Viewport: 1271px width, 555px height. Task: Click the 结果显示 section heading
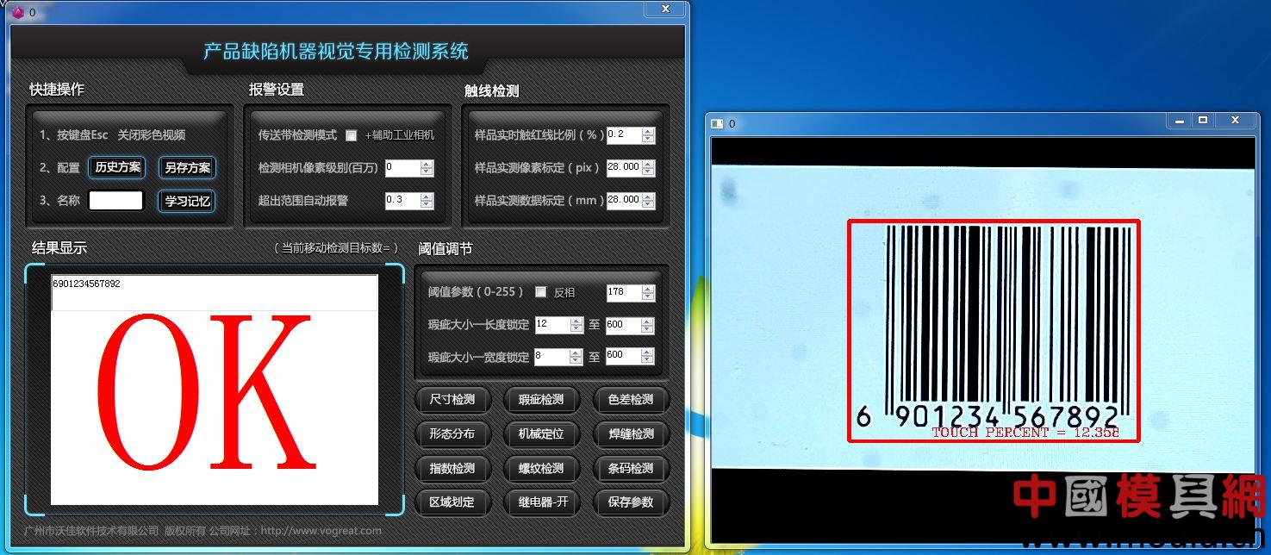click(x=59, y=248)
